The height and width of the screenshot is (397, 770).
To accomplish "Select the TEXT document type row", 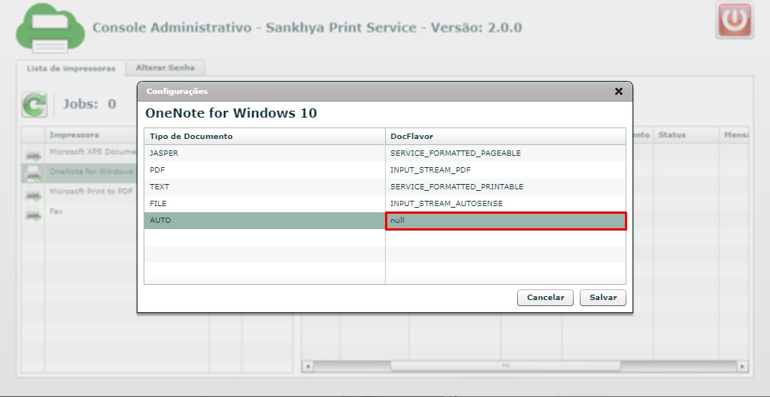I will 384,186.
